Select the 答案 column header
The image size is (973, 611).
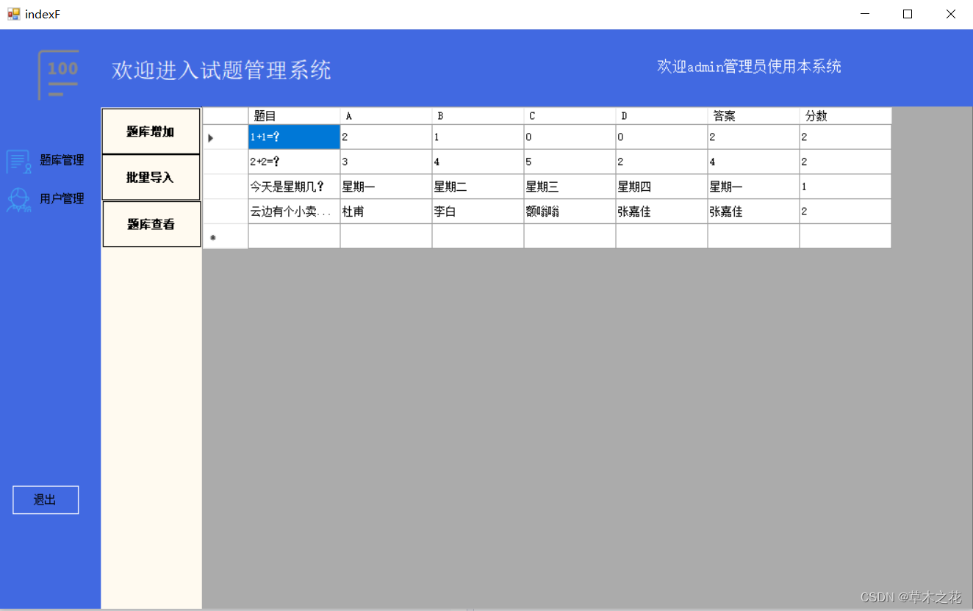click(753, 116)
